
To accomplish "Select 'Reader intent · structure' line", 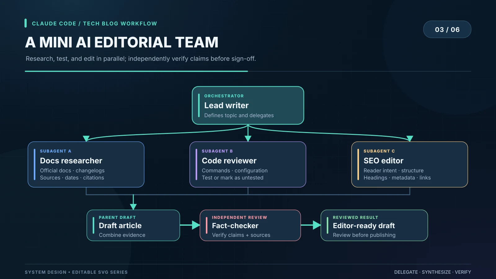I will click(x=393, y=170).
